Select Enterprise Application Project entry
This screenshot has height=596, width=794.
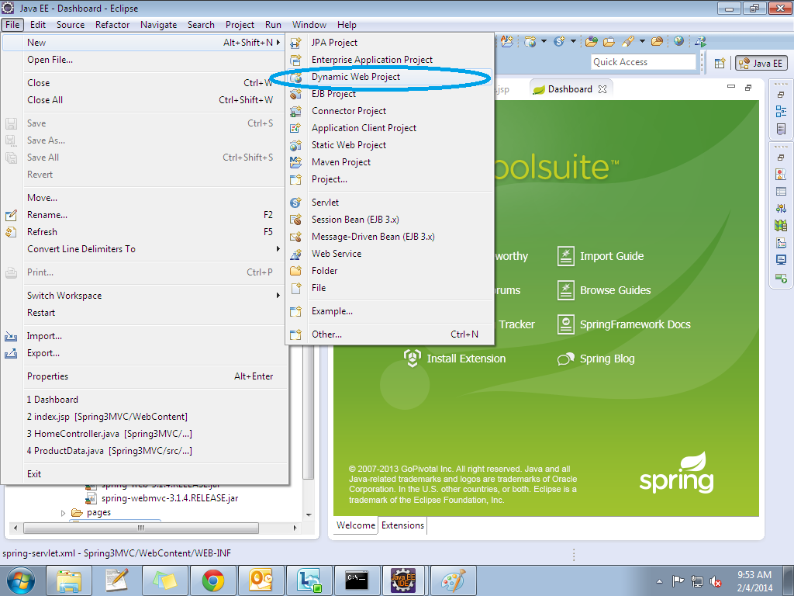tap(389, 60)
